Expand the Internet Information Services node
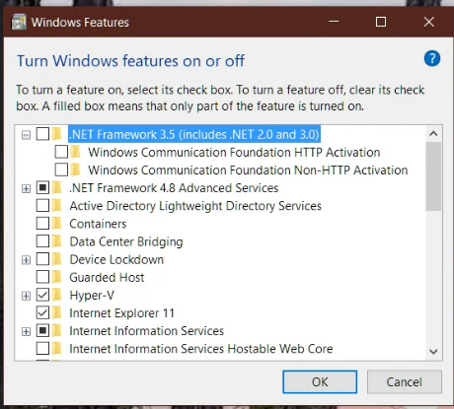 pos(26,331)
